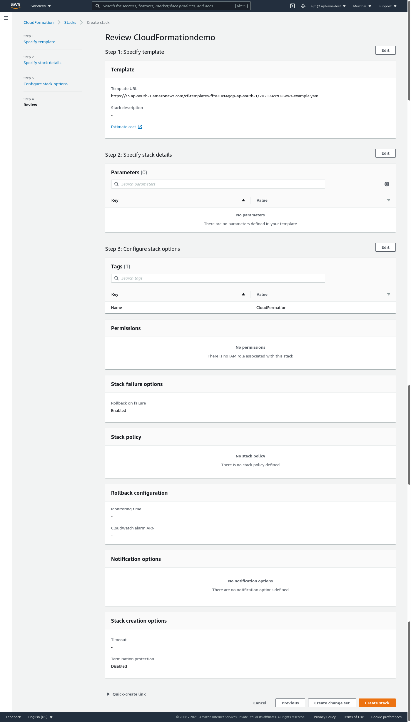Click the Search tags input field
411x722 pixels.
(x=218, y=278)
